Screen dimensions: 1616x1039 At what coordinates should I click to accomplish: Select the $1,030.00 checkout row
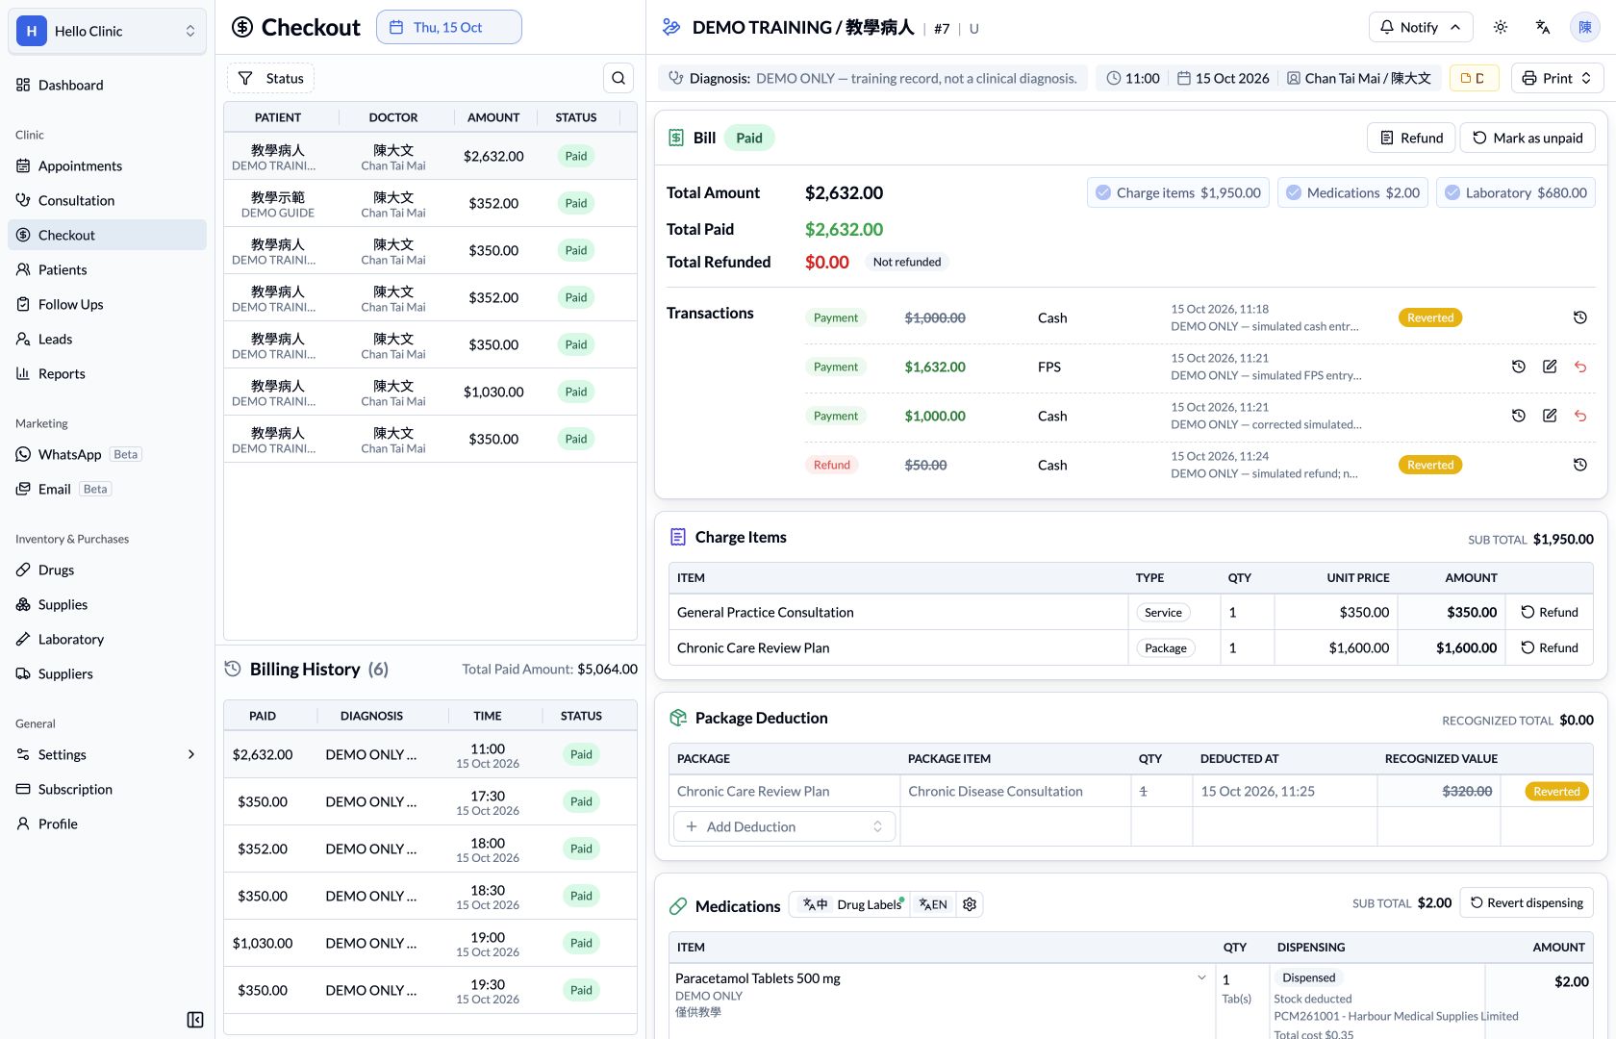coord(430,392)
